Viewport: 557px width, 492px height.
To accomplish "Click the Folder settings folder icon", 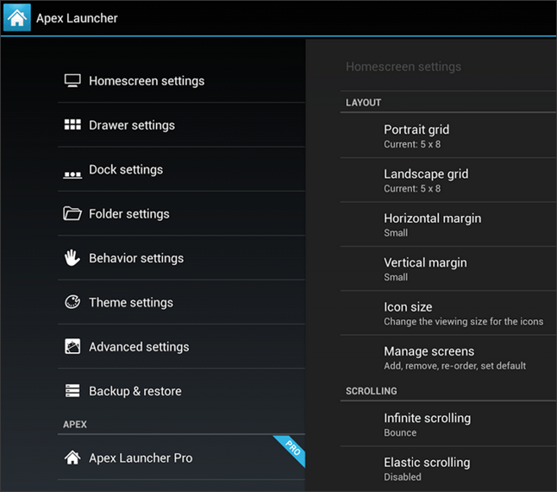I will tap(72, 213).
